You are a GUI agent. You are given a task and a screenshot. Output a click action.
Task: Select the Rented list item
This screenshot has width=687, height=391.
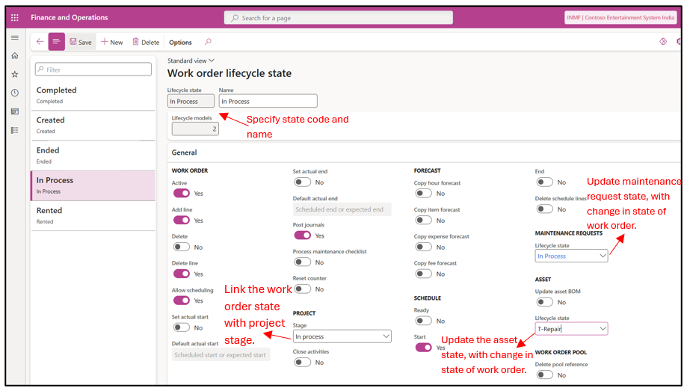tap(93, 215)
